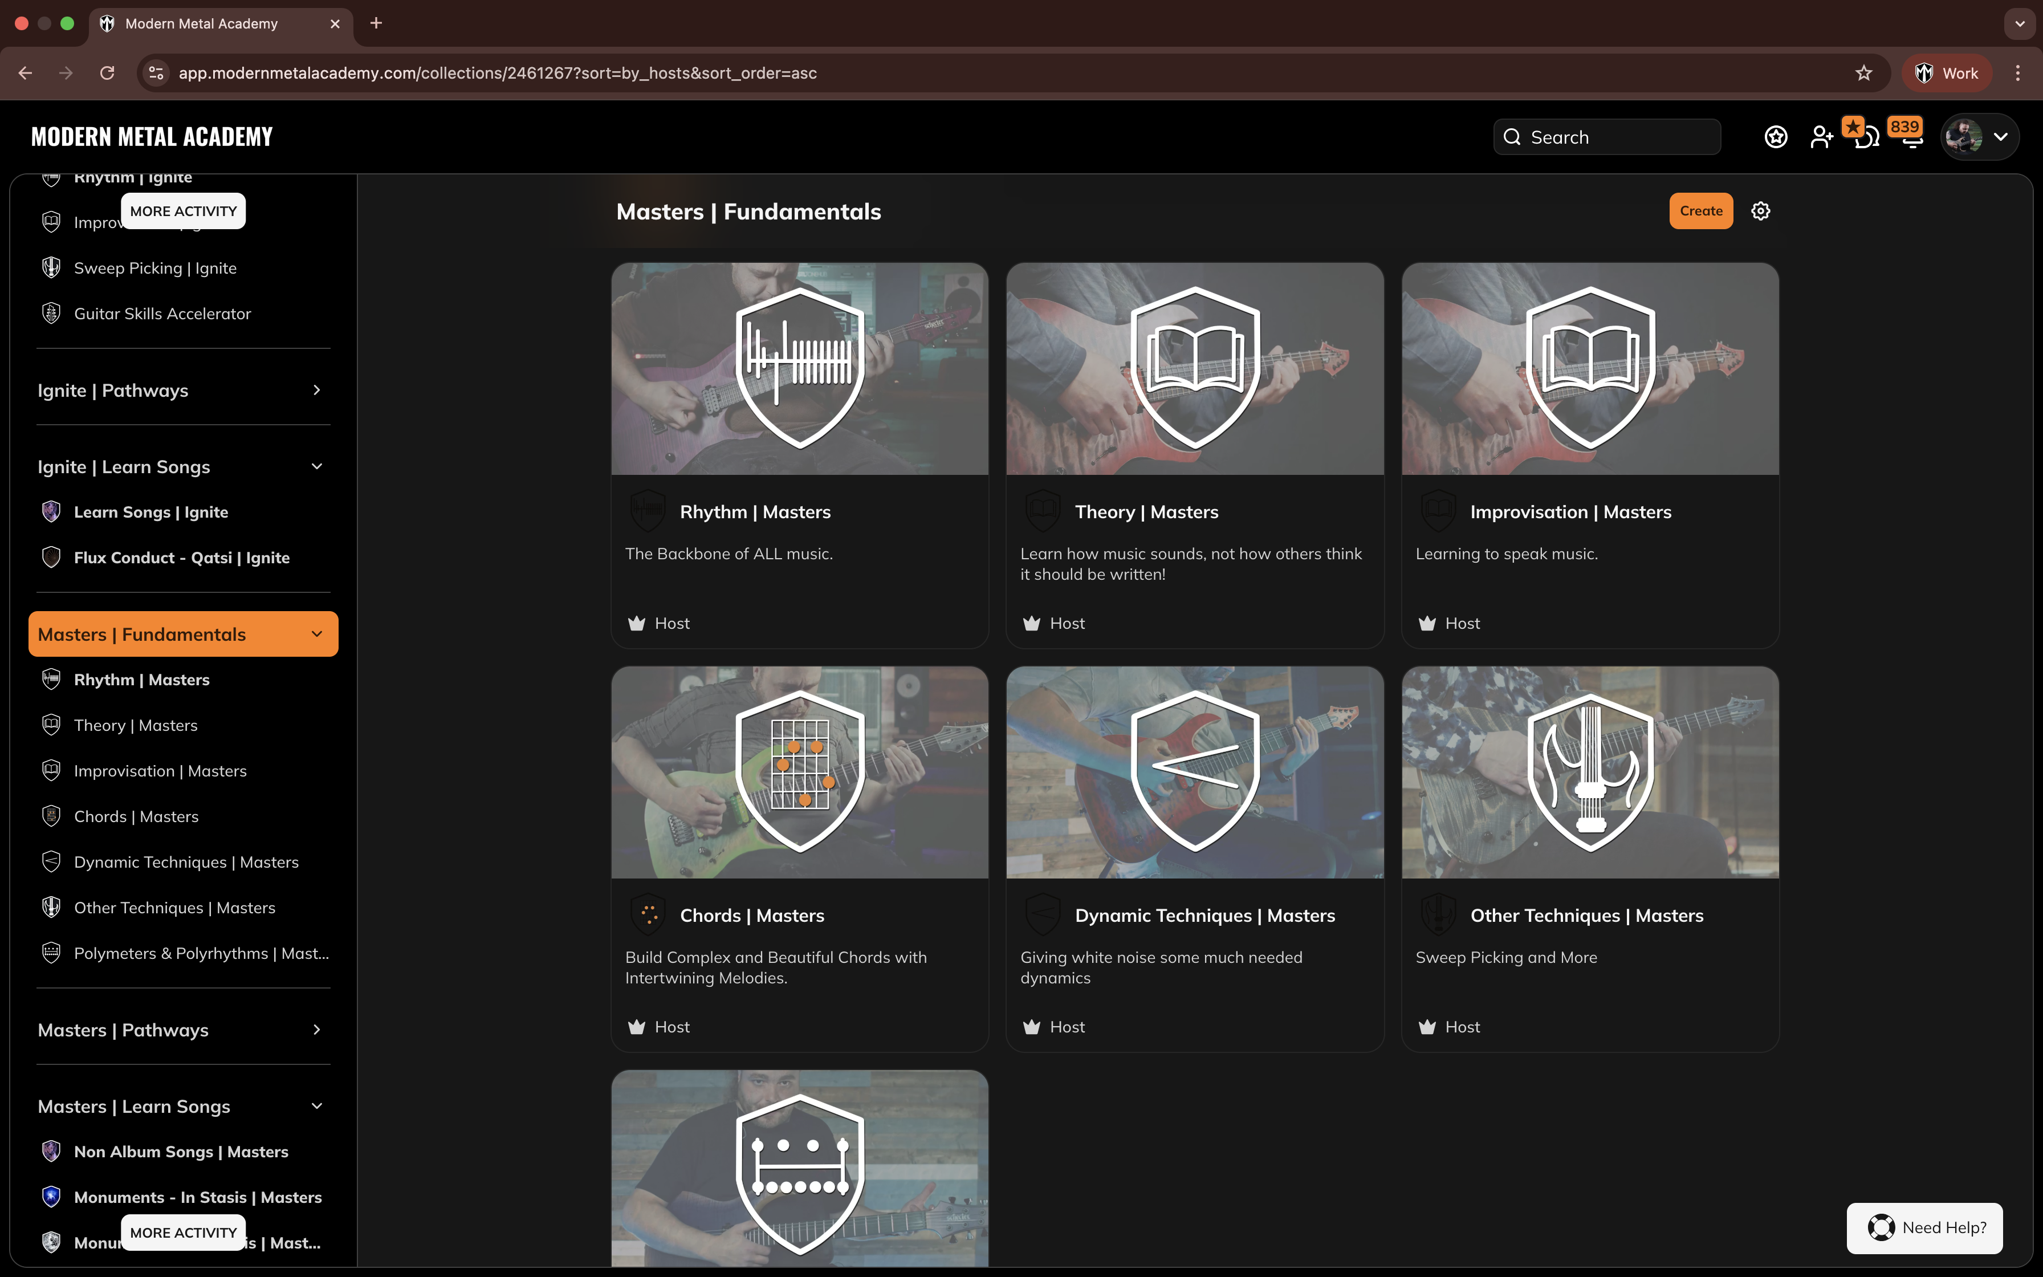The width and height of the screenshot is (2043, 1277).
Task: Click shield icon next to Chords | Masters sidebar
Action: click(x=51, y=816)
